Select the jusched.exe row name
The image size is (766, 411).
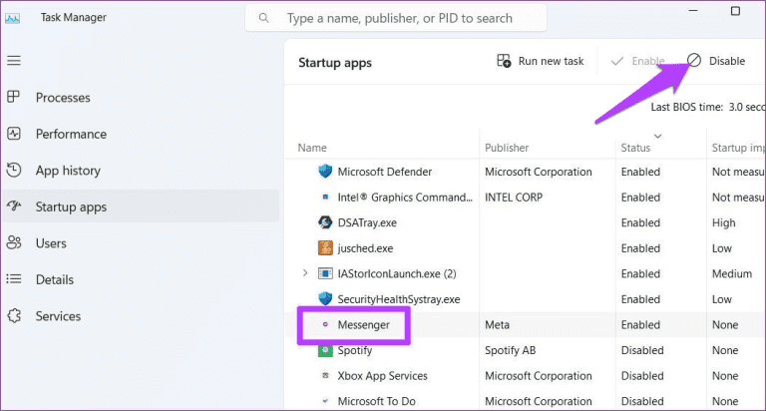click(x=365, y=248)
